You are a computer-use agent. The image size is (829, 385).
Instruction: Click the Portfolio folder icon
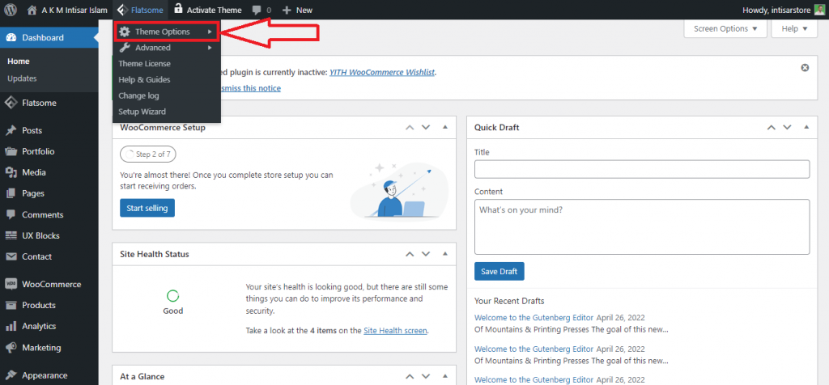pos(11,151)
